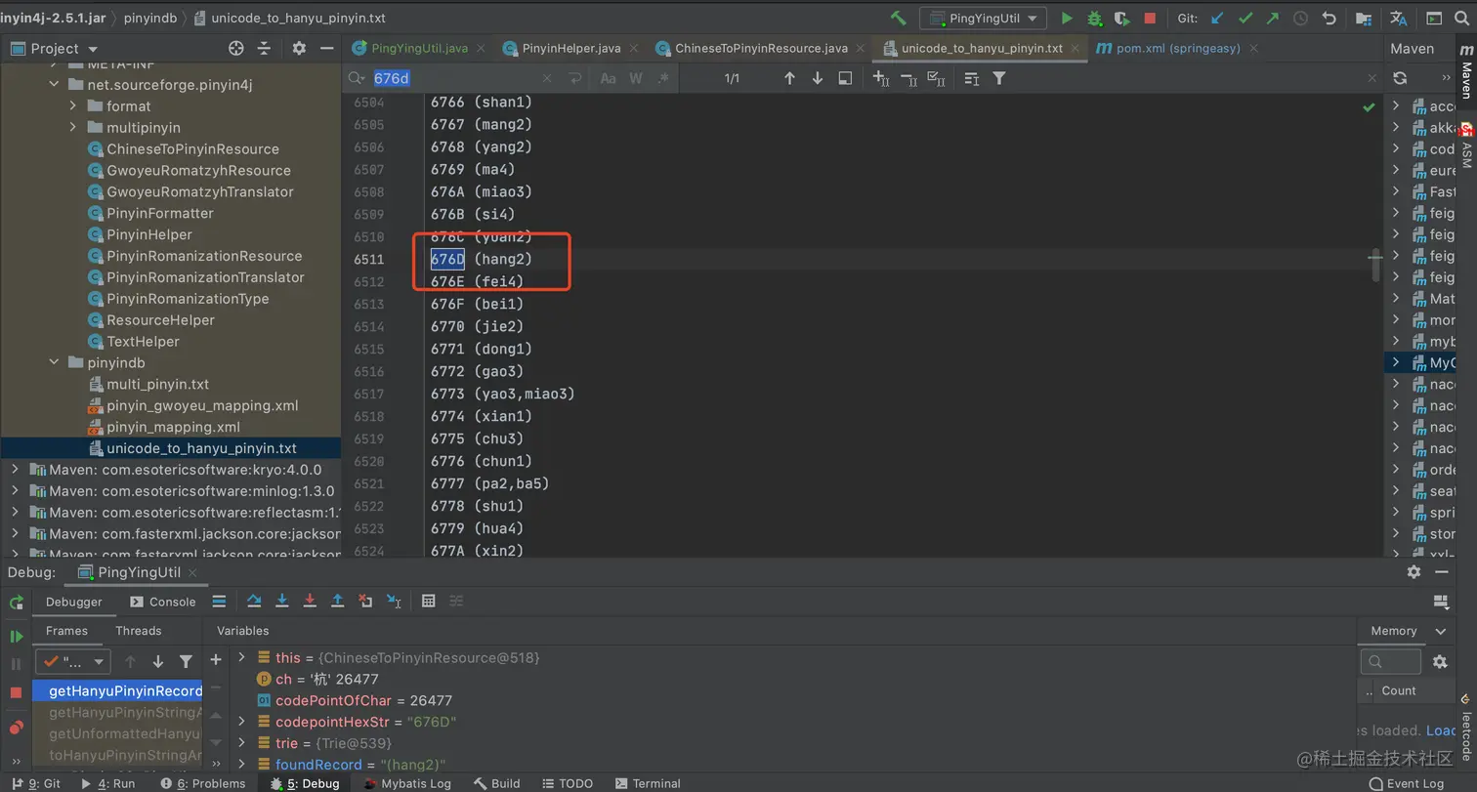Click Step Over in the debugger toolbar

[254, 601]
